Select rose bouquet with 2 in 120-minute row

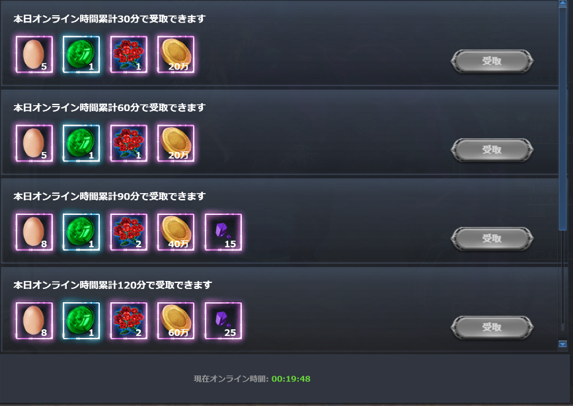click(x=129, y=321)
